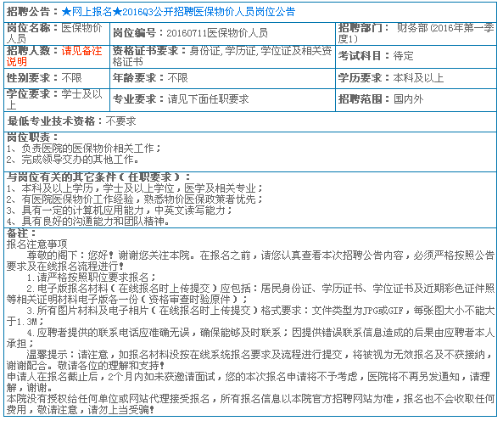Click the 岗位职责 heading

click(32, 138)
